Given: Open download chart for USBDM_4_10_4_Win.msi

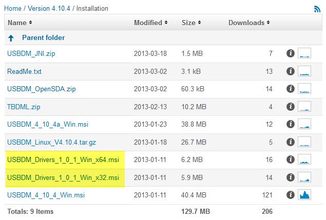Looking at the screenshot, I should point(304,195).
